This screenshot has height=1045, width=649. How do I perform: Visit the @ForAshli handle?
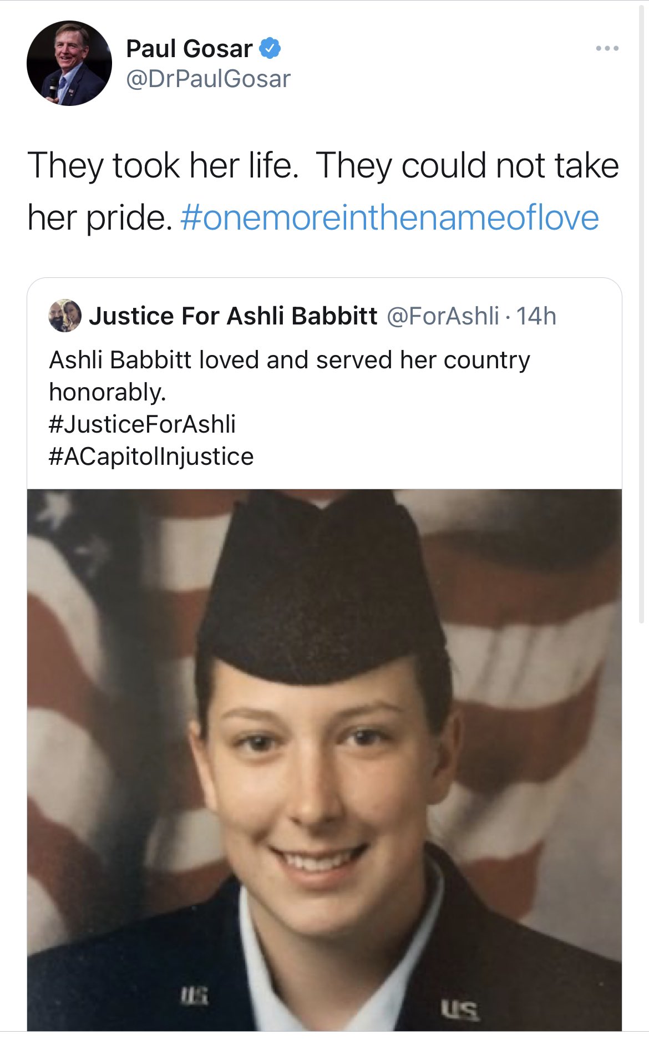443,316
